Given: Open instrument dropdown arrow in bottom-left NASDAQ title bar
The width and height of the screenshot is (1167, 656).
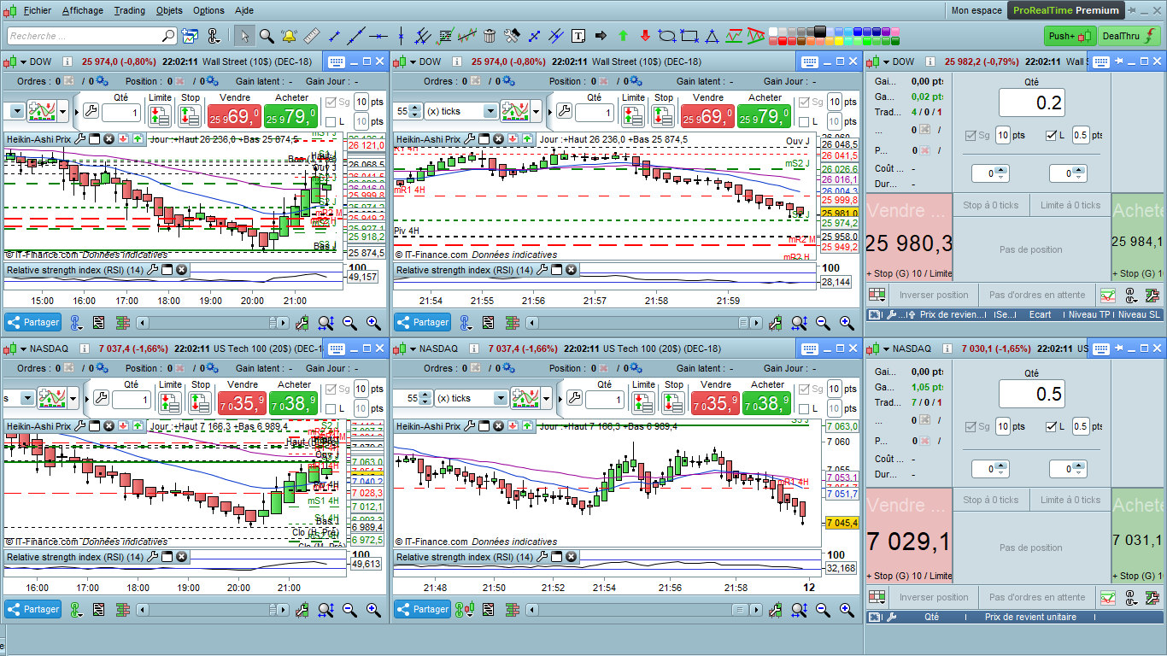Looking at the screenshot, I should coord(24,348).
